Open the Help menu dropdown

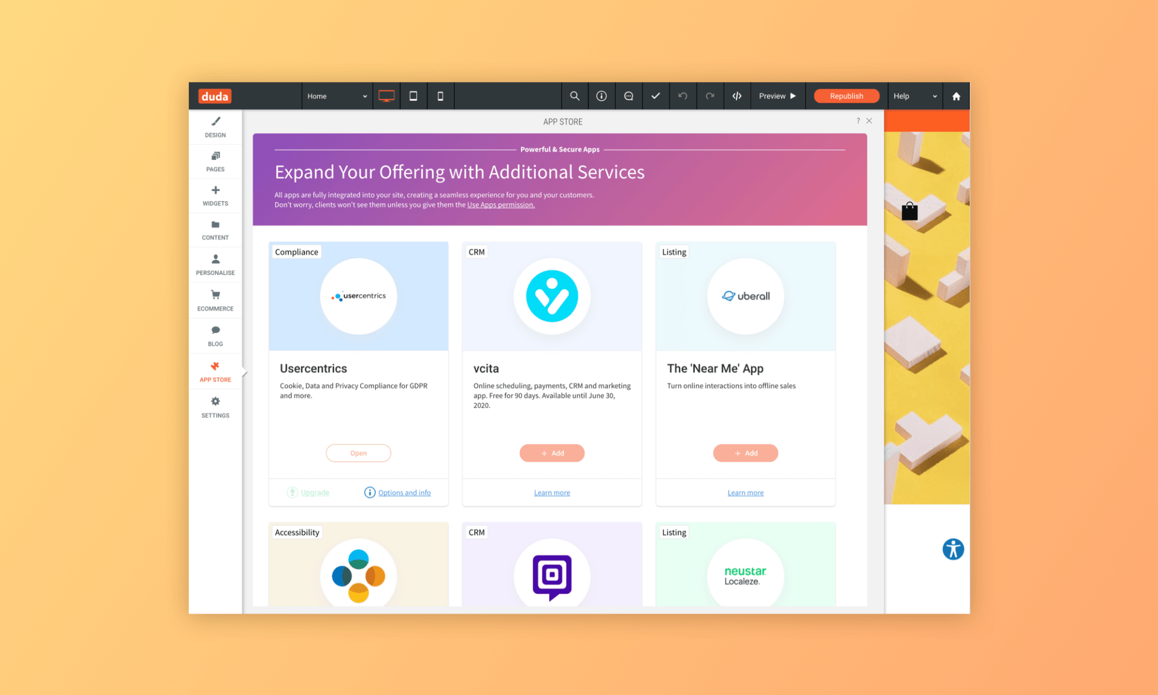tap(911, 96)
